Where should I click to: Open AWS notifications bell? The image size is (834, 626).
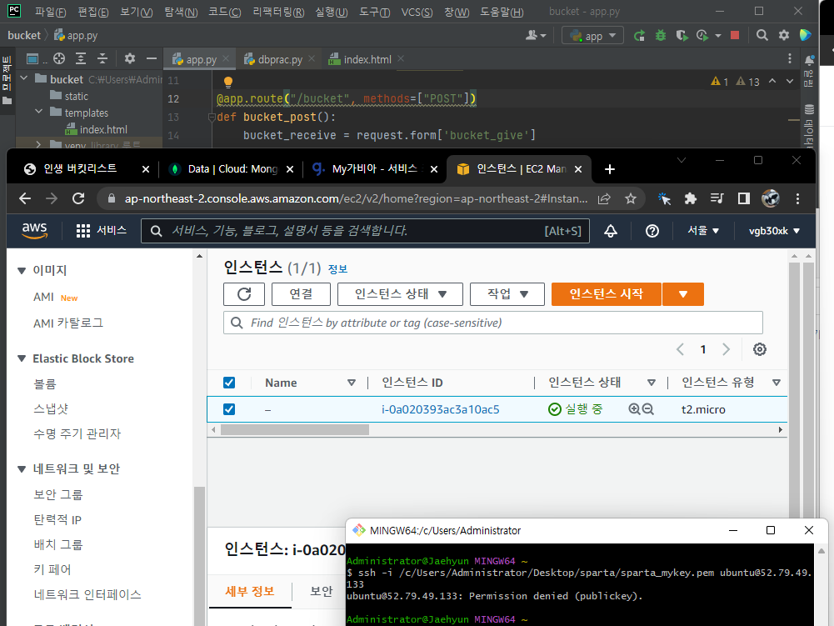(611, 231)
